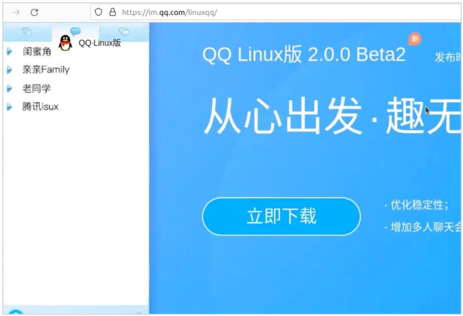Switch to the contacts chat-bubble tab

(x=76, y=31)
